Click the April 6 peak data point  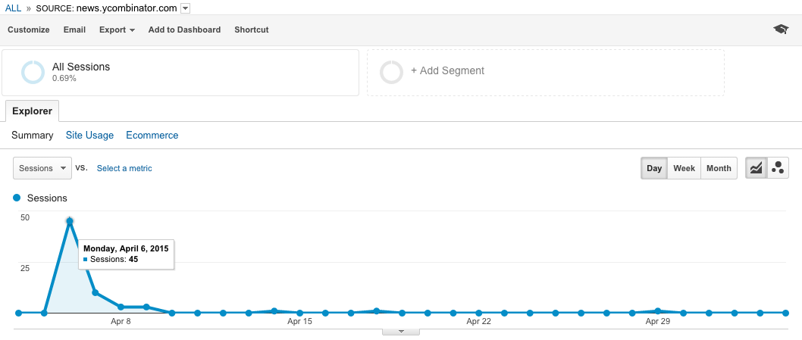click(x=70, y=221)
